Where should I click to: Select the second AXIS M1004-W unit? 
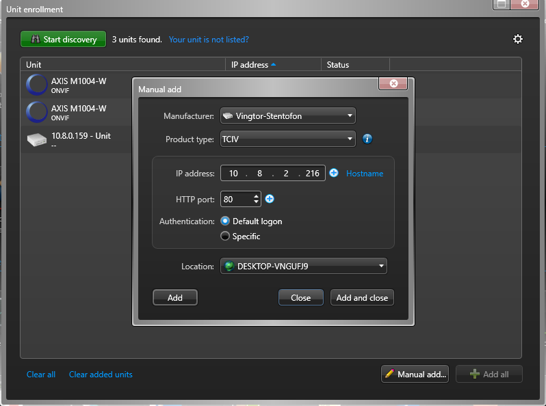tap(79, 112)
